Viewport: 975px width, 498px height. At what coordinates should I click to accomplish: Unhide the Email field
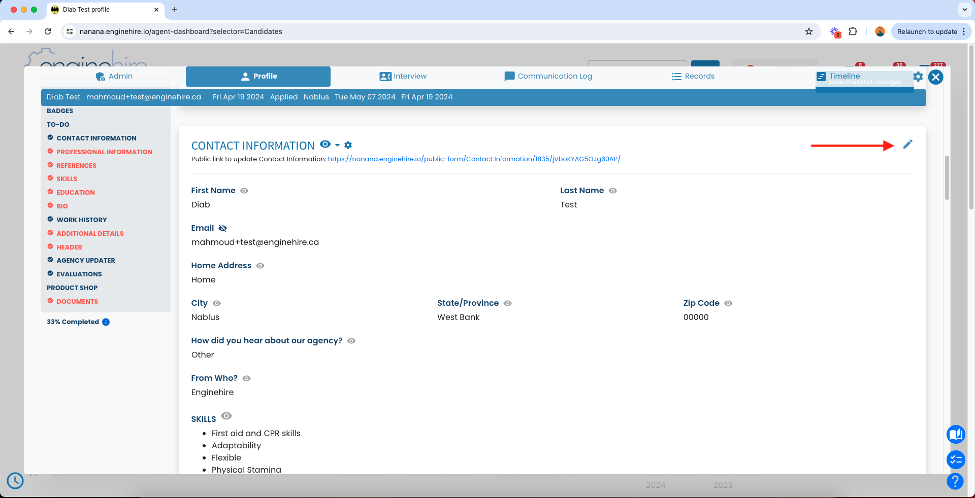click(x=222, y=228)
